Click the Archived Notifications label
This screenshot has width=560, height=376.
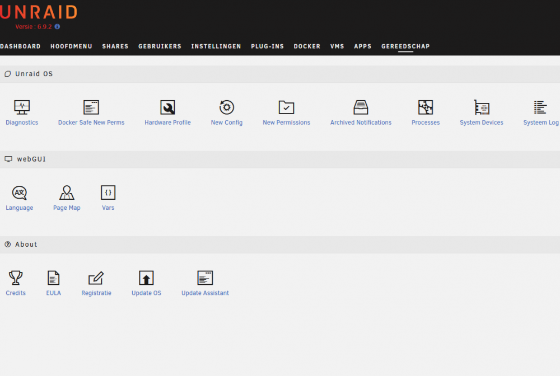pos(361,123)
